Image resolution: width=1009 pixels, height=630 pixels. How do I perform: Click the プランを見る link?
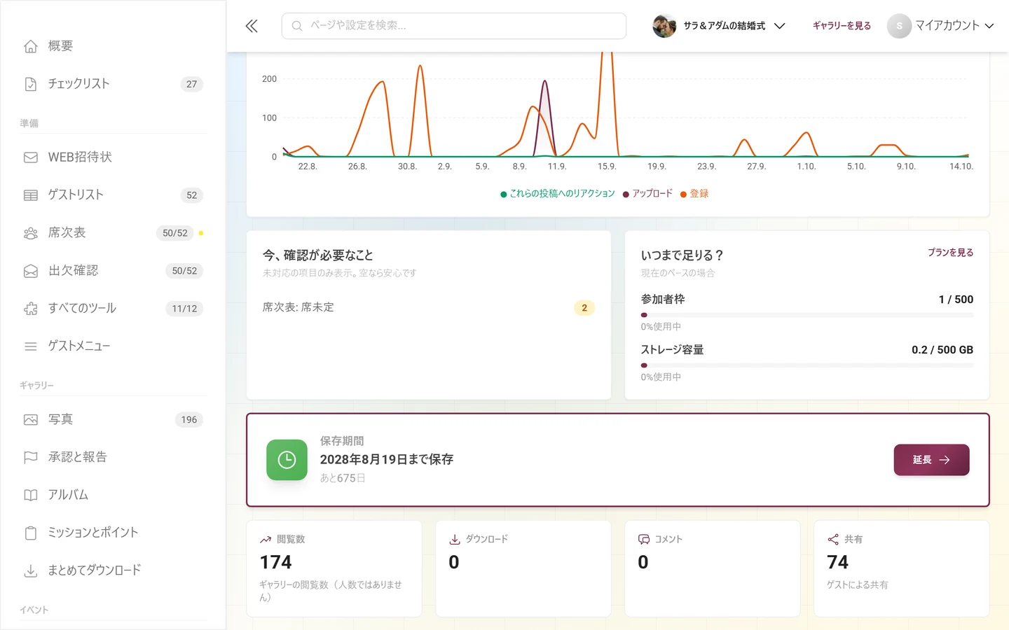(950, 253)
